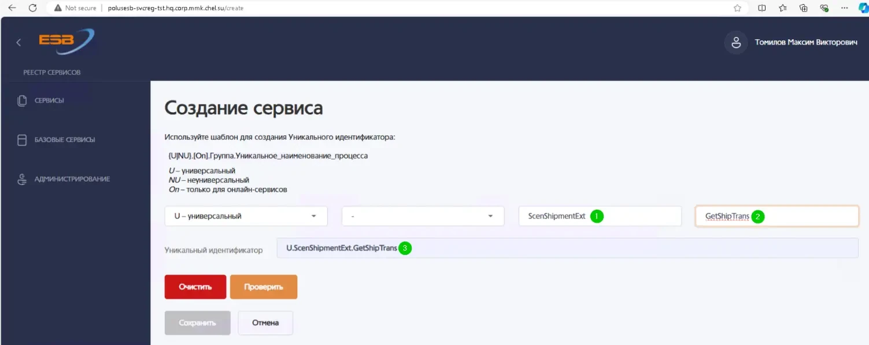Expand the '-' online-service dropdown
The height and width of the screenshot is (345, 869).
[x=423, y=216]
